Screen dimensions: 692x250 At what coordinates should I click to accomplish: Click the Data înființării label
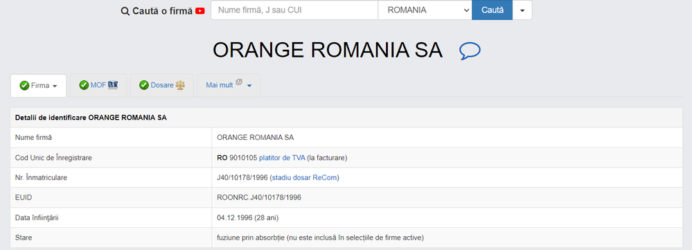tap(37, 218)
